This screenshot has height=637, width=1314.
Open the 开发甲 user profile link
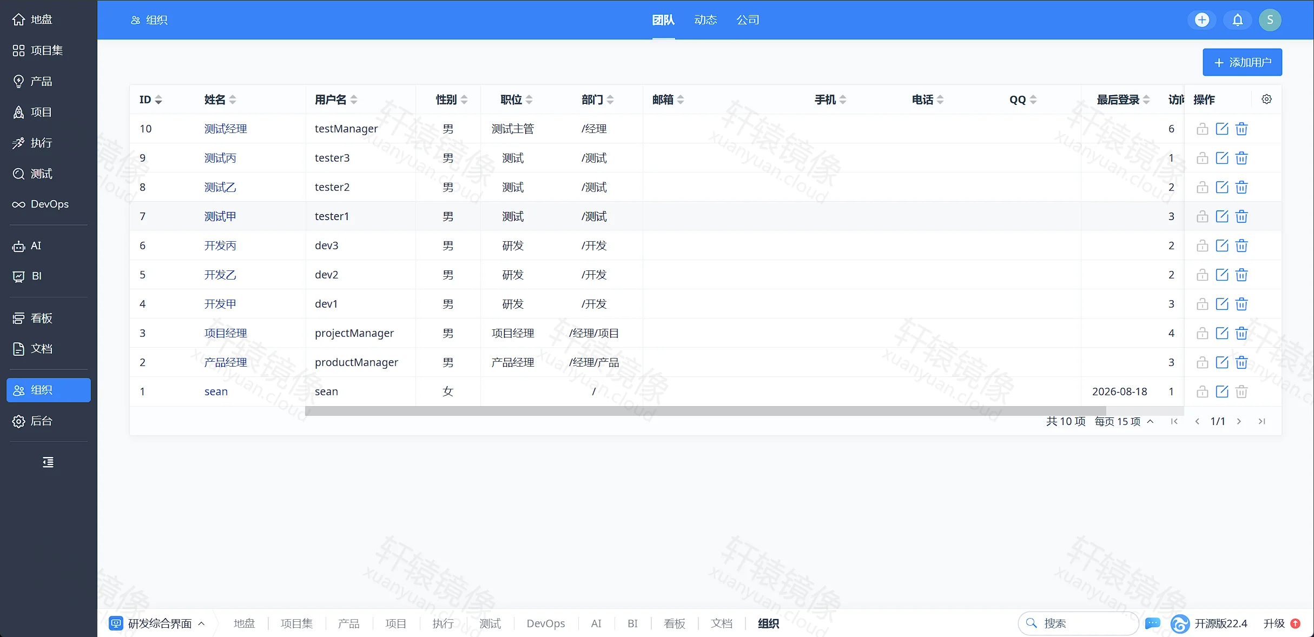220,304
